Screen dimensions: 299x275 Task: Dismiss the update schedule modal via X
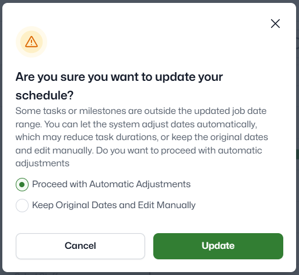coord(275,24)
